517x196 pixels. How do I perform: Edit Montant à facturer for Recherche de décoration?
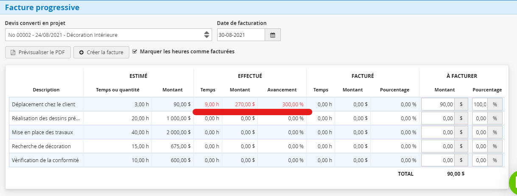click(x=438, y=146)
